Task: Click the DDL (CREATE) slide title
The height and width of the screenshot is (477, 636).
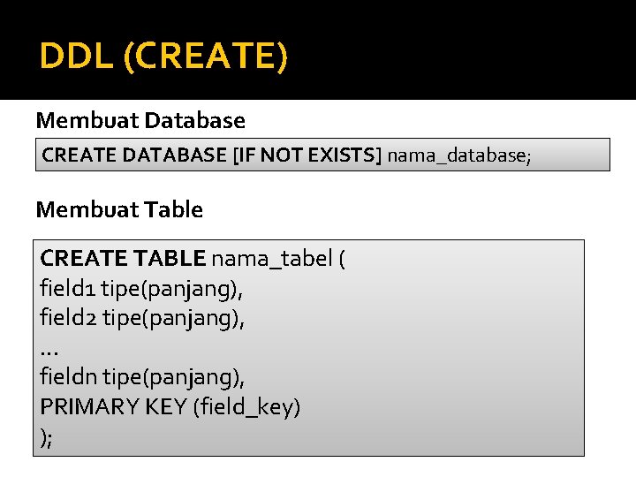Action: tap(163, 58)
